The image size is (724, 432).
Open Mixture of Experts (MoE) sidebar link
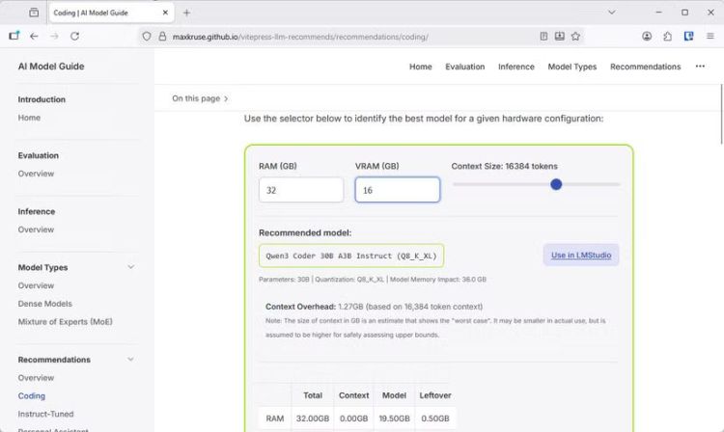(x=65, y=322)
